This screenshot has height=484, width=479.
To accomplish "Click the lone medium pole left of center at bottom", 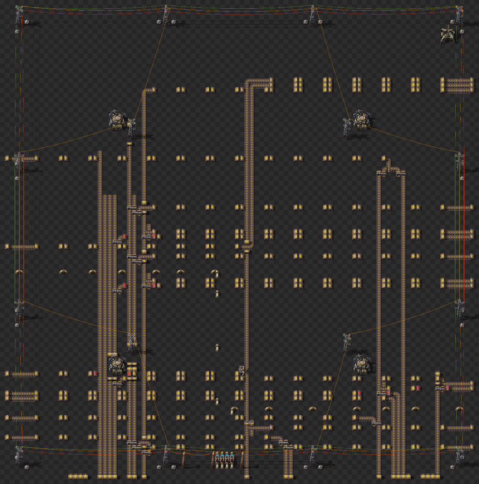I will tap(184, 460).
